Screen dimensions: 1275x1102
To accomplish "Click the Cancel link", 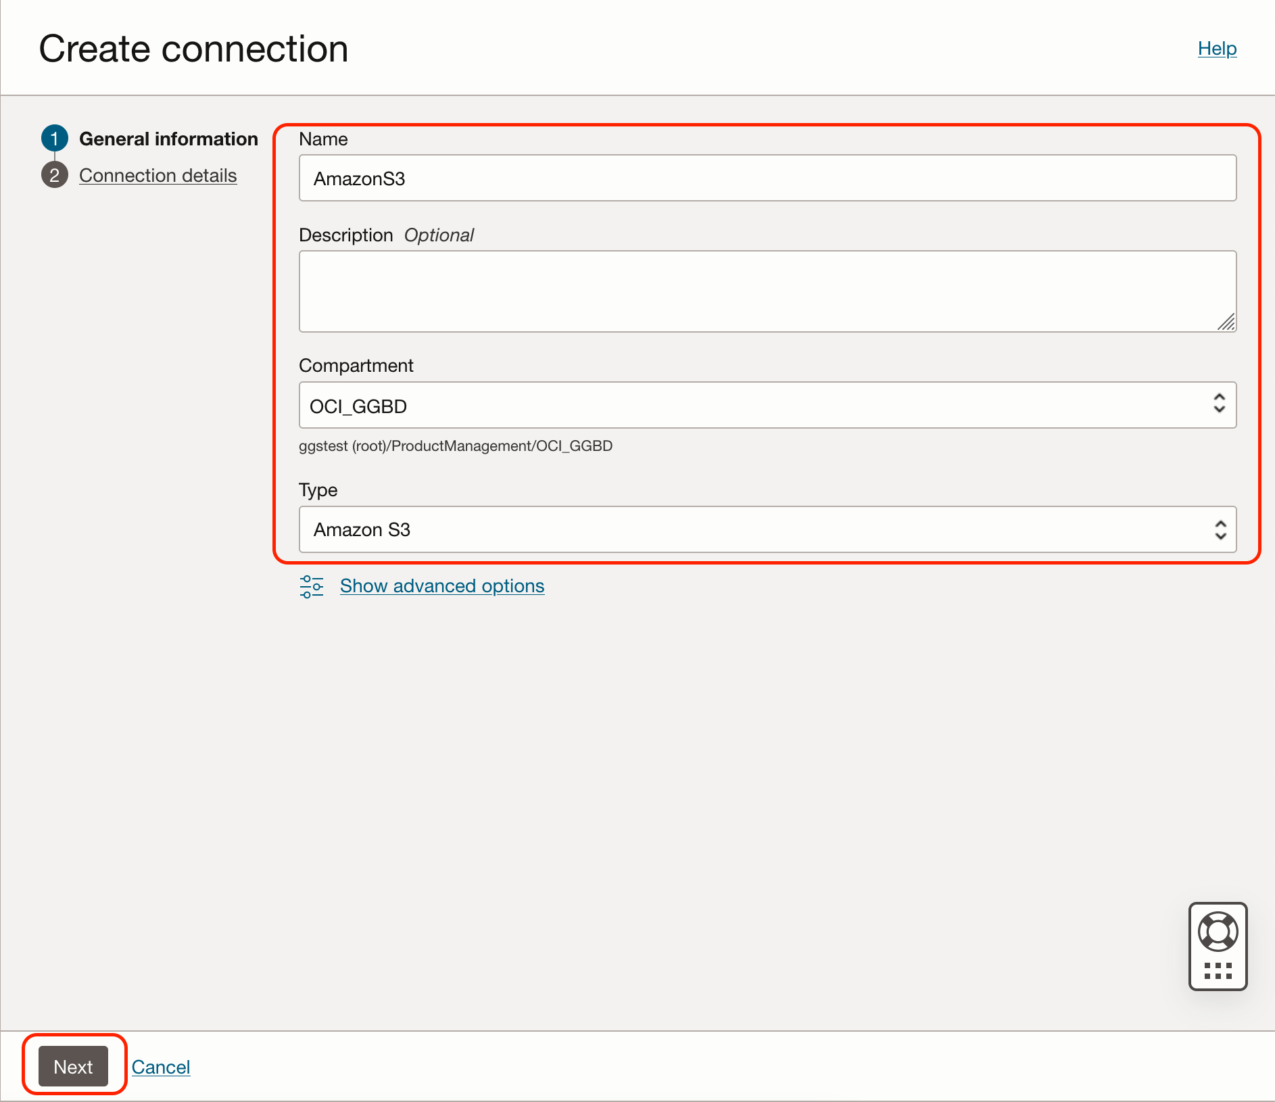I will 161,1066.
